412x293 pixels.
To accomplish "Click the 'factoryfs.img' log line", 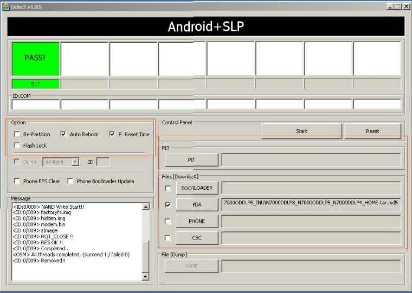I will pos(42,212).
